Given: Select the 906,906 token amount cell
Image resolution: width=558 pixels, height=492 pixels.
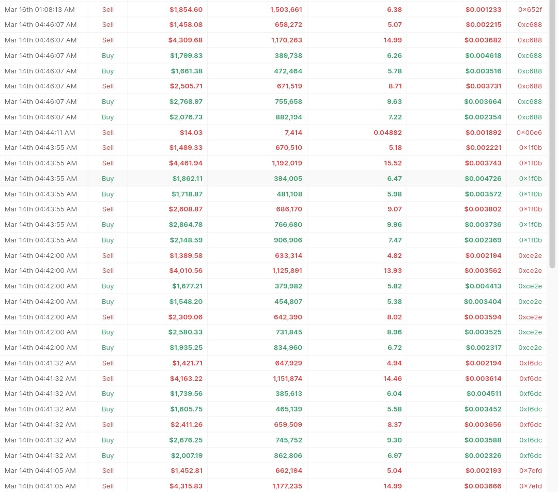Looking at the screenshot, I should point(288,240).
